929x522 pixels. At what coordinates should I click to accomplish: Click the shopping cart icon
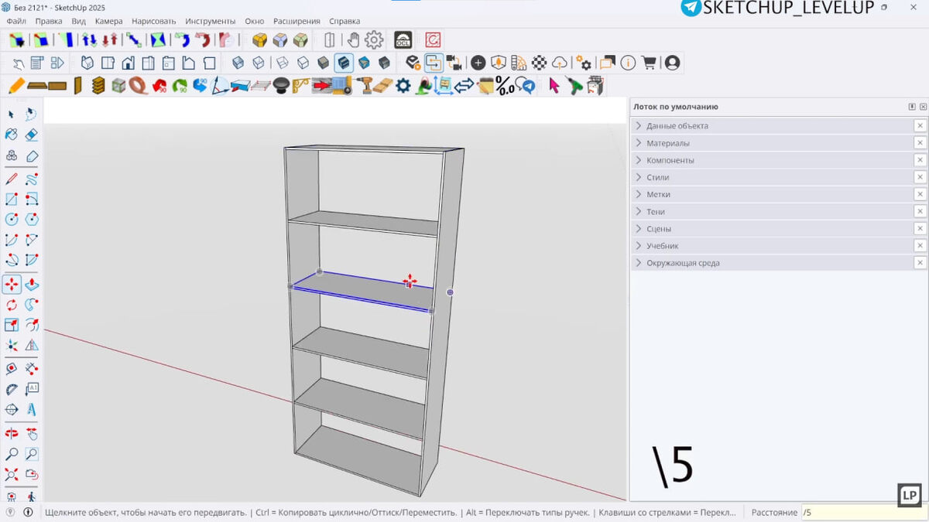(649, 63)
